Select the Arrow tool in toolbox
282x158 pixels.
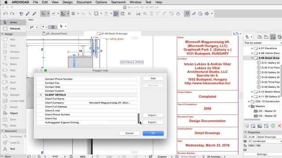13,22
